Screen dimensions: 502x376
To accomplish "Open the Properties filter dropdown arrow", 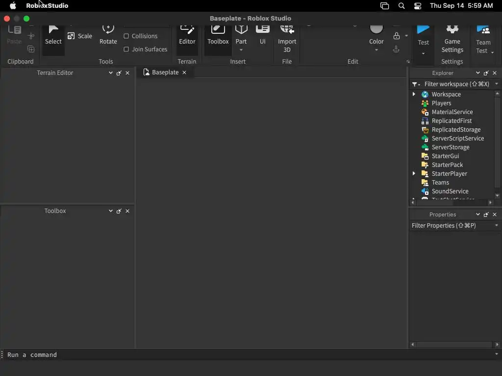I will (497, 225).
